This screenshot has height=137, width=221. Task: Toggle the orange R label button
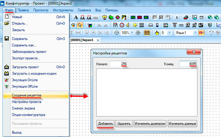(x=201, y=33)
